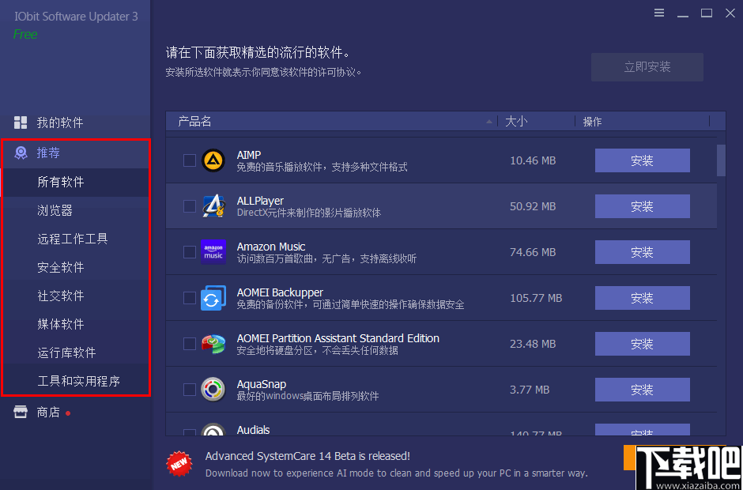Screen dimensions: 743x490
Task: Select 所有软件 category
Action: pos(75,182)
